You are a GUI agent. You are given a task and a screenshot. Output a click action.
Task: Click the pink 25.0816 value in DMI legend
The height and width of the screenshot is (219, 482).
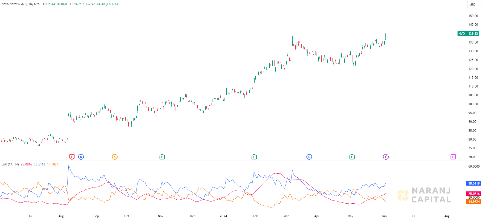[x=26, y=164]
